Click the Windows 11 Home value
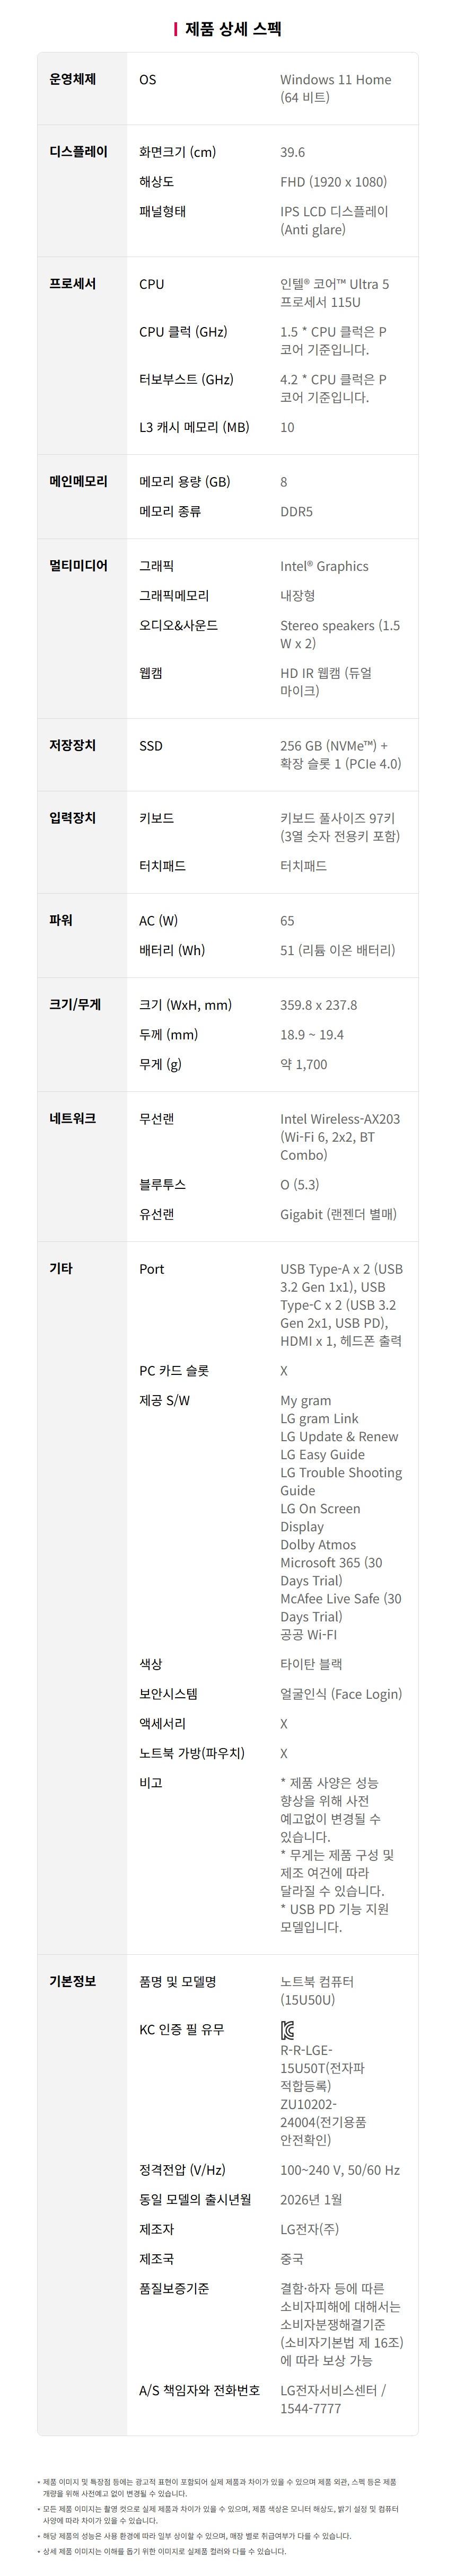 [335, 80]
